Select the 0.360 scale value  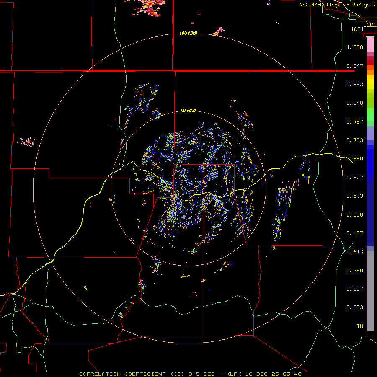pyautogui.click(x=355, y=271)
